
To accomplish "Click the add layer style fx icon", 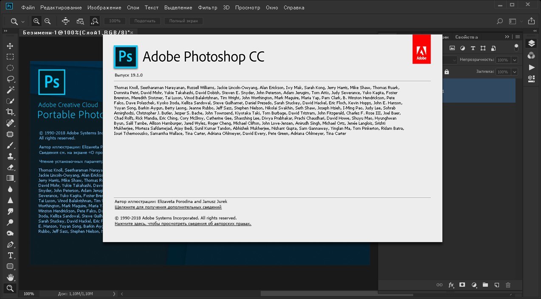I will [x=451, y=285].
